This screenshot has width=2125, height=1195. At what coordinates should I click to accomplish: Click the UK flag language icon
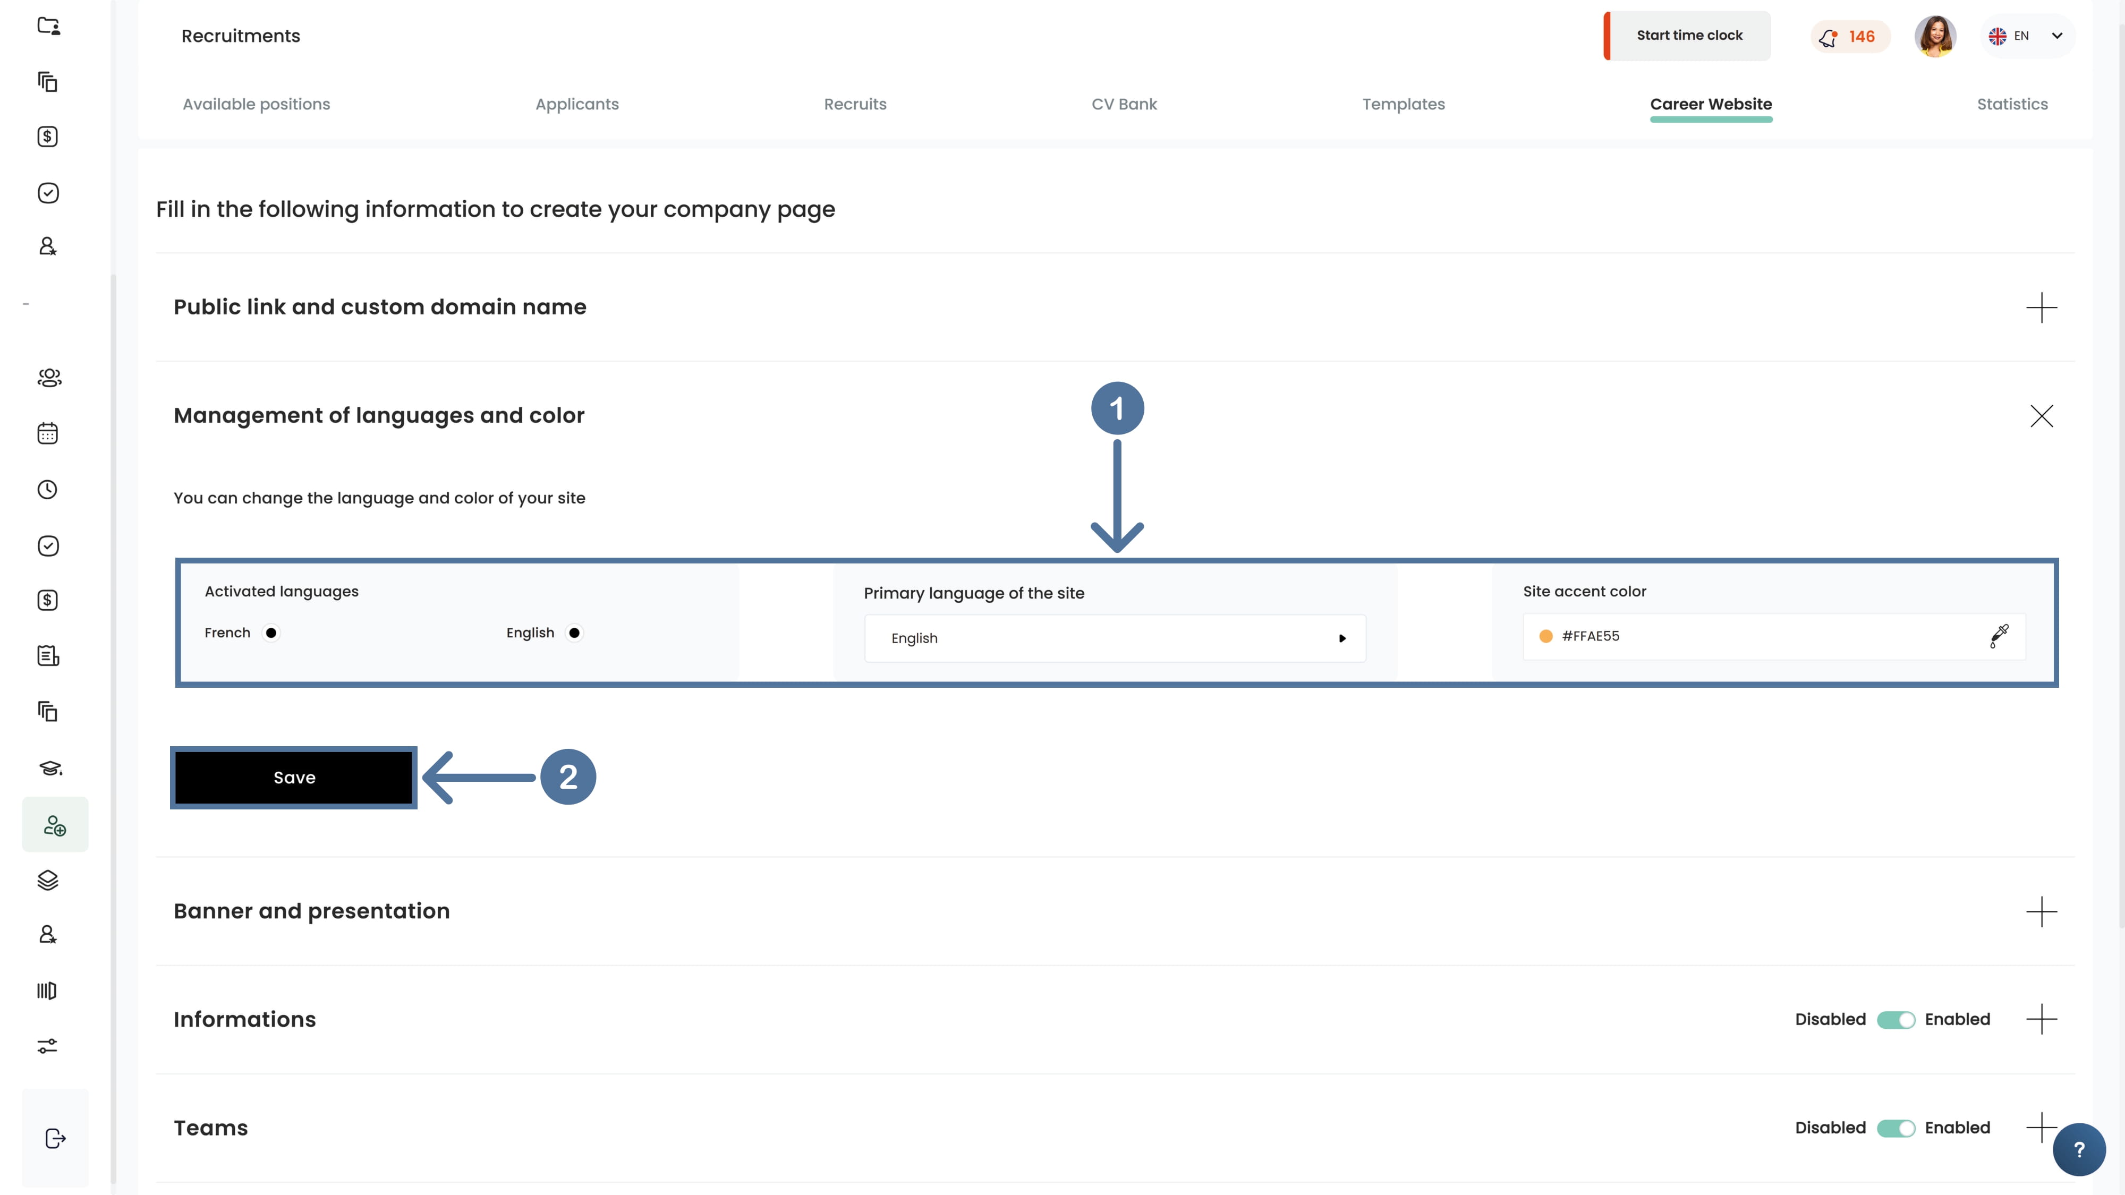pos(1997,36)
